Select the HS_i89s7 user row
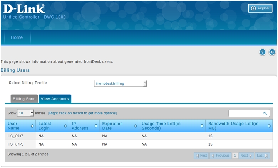 (16, 136)
